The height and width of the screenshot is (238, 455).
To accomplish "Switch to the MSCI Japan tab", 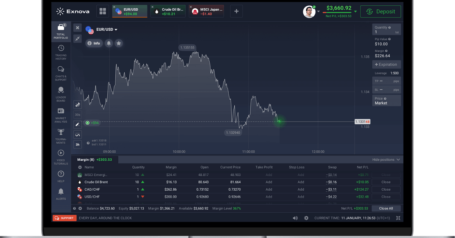I will (206, 11).
